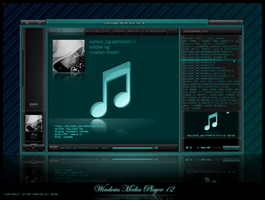The width and height of the screenshot is (265, 200).
Task: Click the volume slider handle
Action: click(x=209, y=148)
